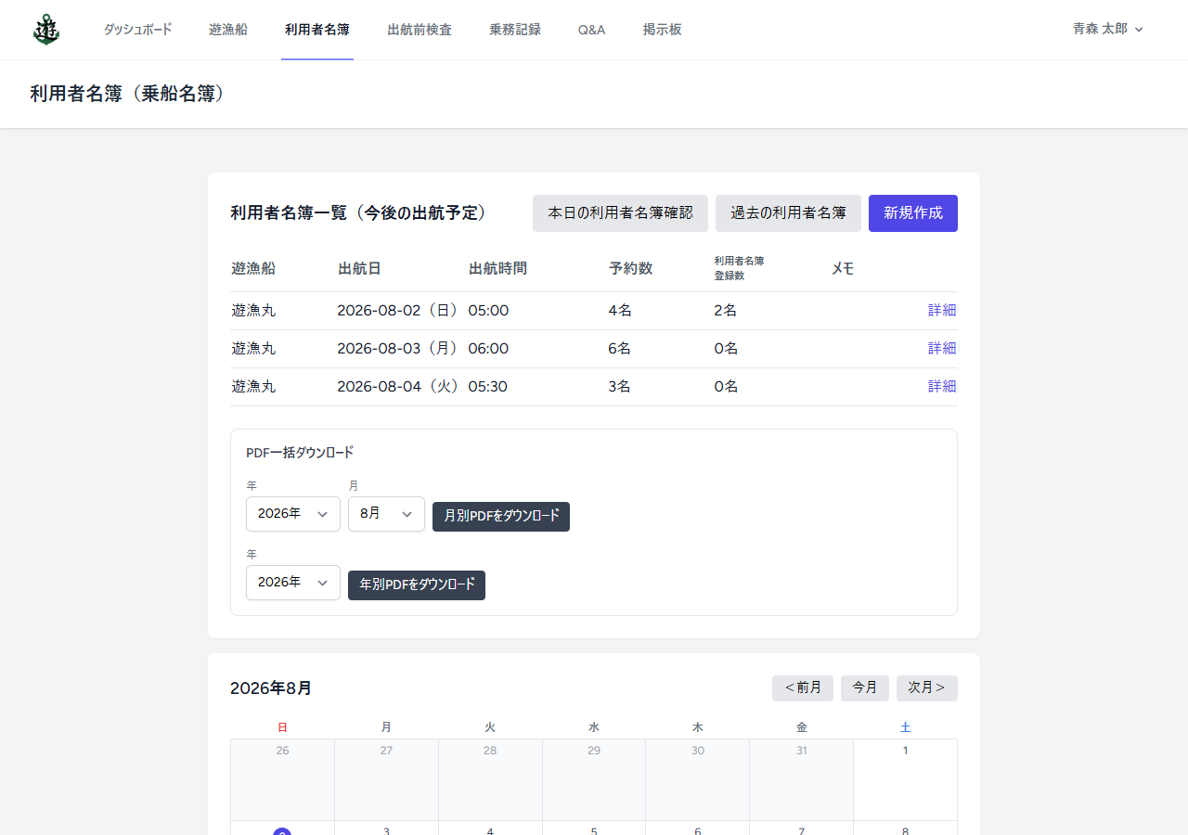Click the 3名 reservation count
Viewport: 1188px width, 835px height.
coord(620,387)
